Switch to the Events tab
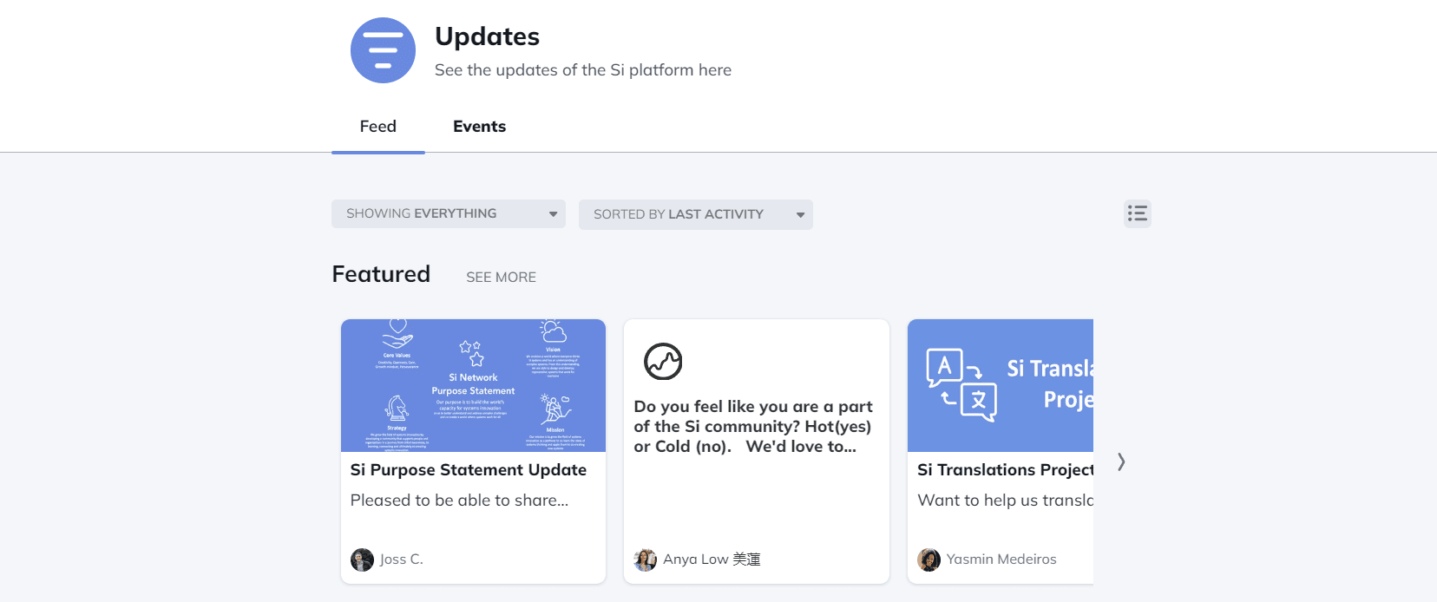The height and width of the screenshot is (602, 1437). pos(479,126)
